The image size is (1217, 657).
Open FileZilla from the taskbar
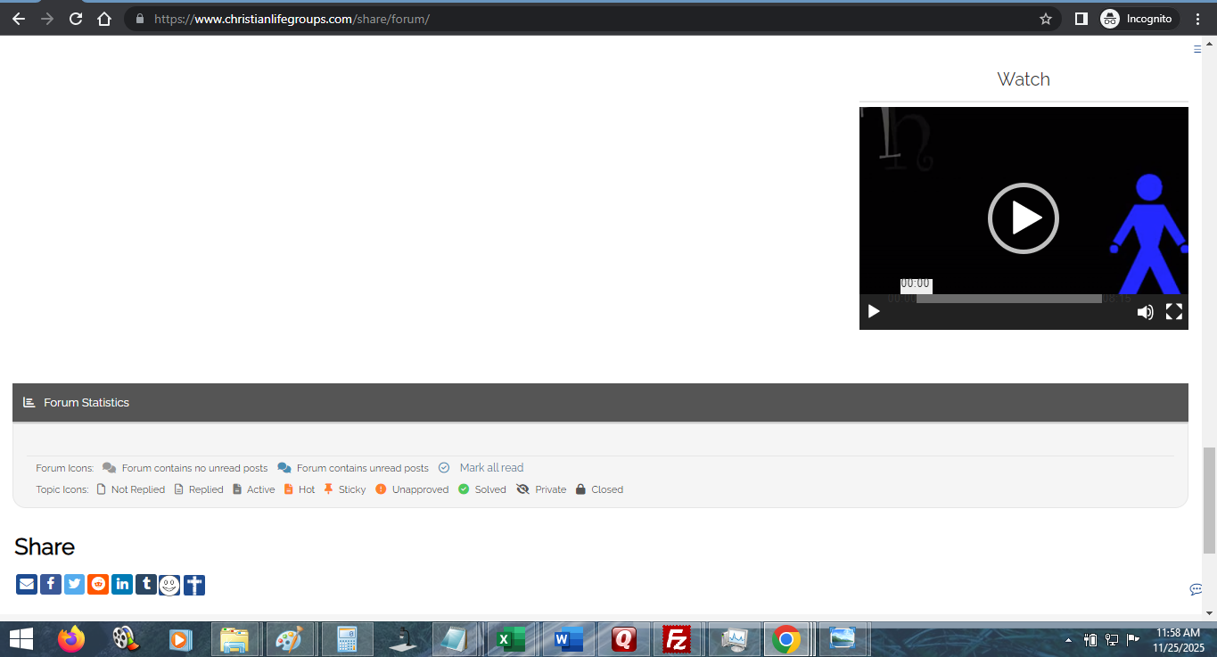(x=678, y=639)
